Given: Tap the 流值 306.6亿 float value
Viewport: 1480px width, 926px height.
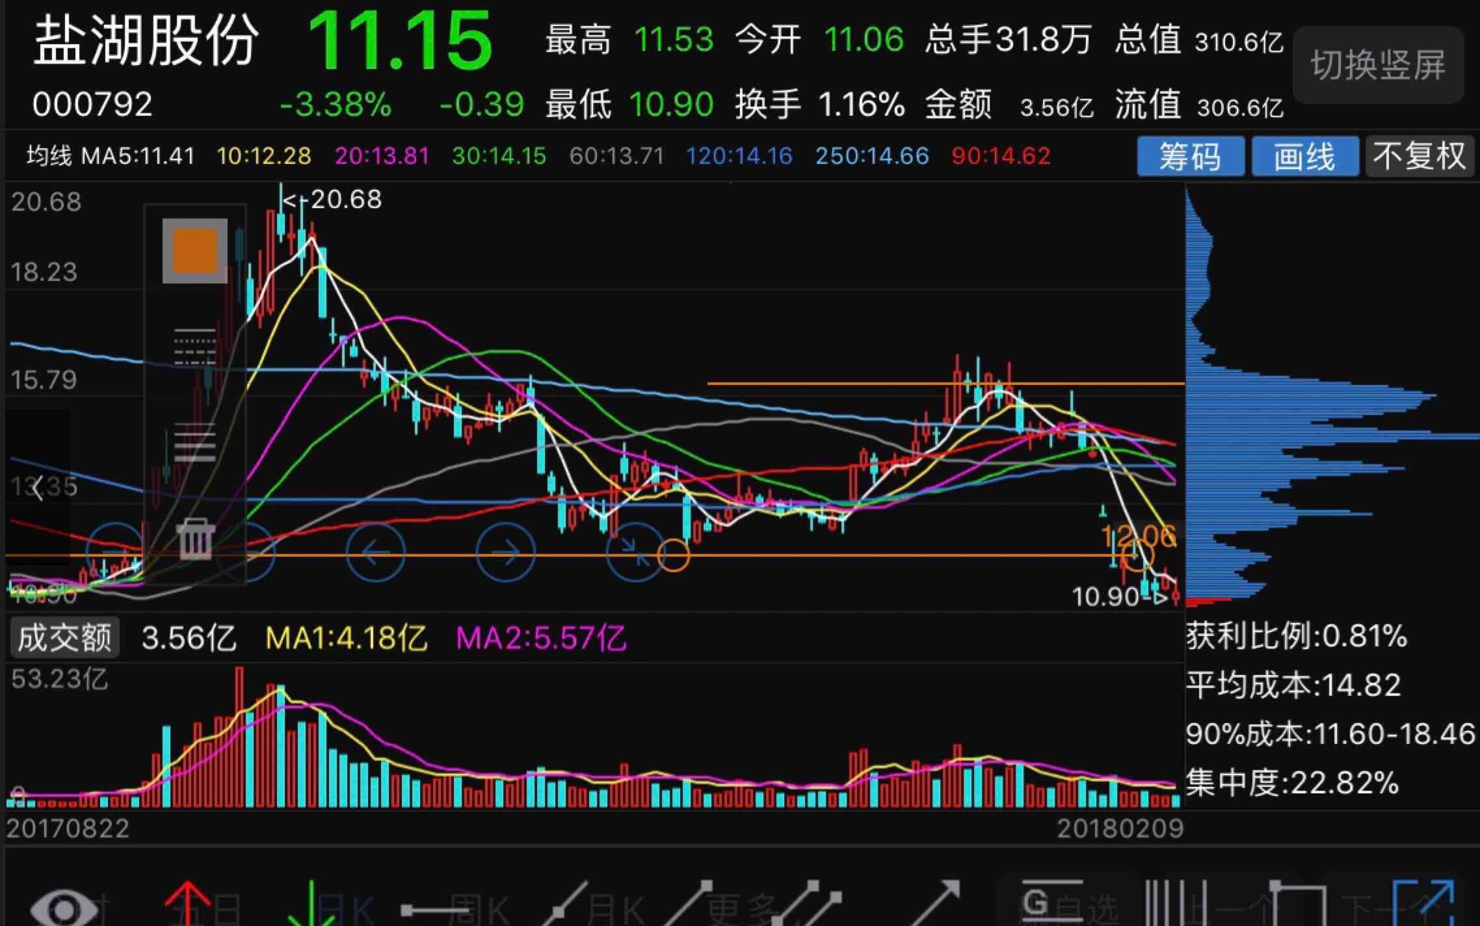Looking at the screenshot, I should [1199, 105].
